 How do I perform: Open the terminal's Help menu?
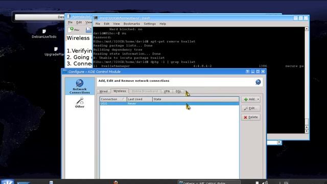click(x=162, y=24)
